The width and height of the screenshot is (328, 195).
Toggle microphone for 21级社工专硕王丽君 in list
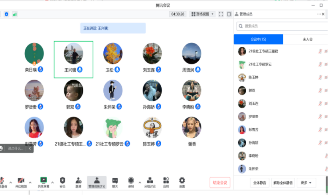click(x=320, y=52)
